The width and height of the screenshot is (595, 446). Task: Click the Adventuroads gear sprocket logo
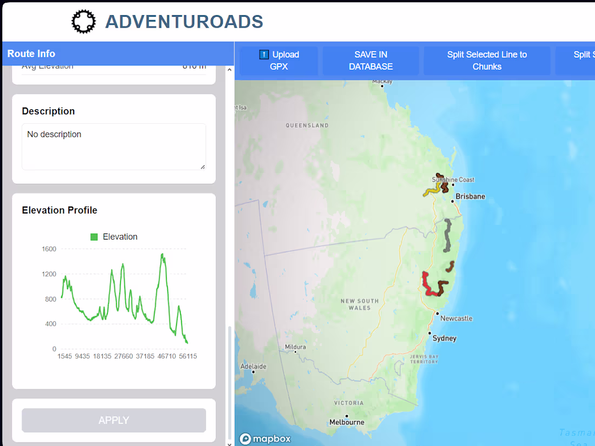(83, 22)
